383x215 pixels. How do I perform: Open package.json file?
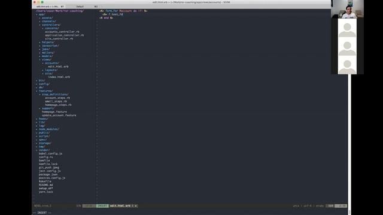[x=48, y=174]
